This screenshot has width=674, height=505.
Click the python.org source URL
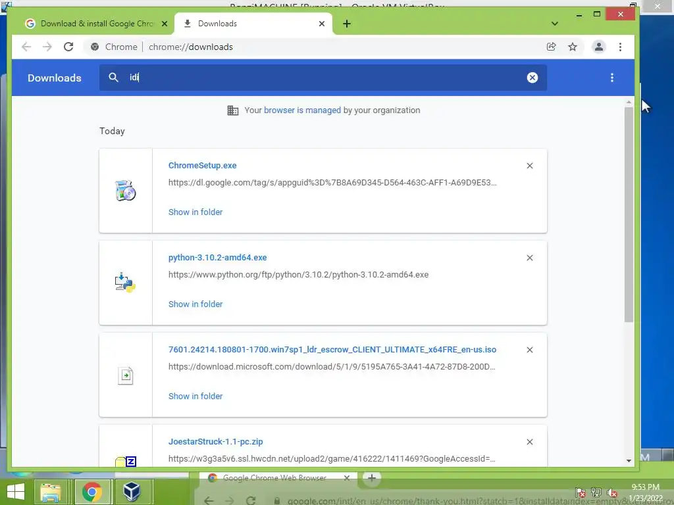298,274
